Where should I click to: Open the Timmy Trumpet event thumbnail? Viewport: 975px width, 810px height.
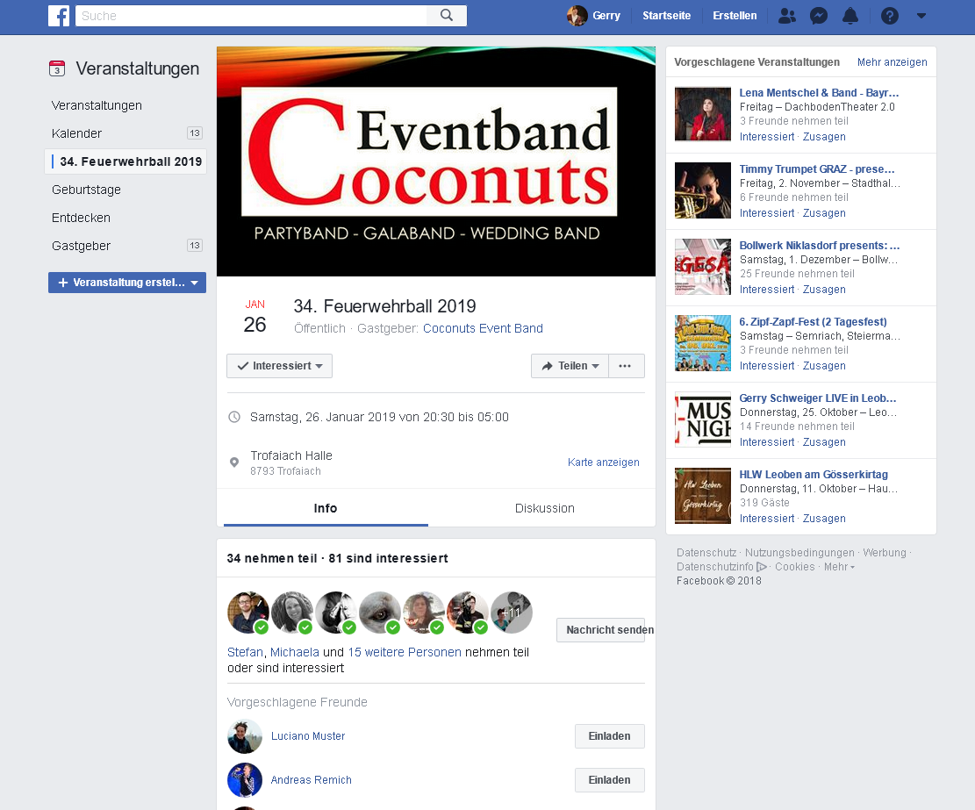(703, 190)
